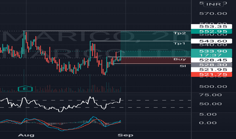Click the red stop-loss zone of long position
The image size is (236, 139).
[156, 60]
